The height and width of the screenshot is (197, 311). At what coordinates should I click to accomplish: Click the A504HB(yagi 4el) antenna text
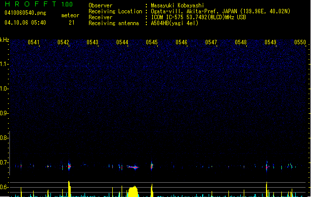click(x=175, y=23)
